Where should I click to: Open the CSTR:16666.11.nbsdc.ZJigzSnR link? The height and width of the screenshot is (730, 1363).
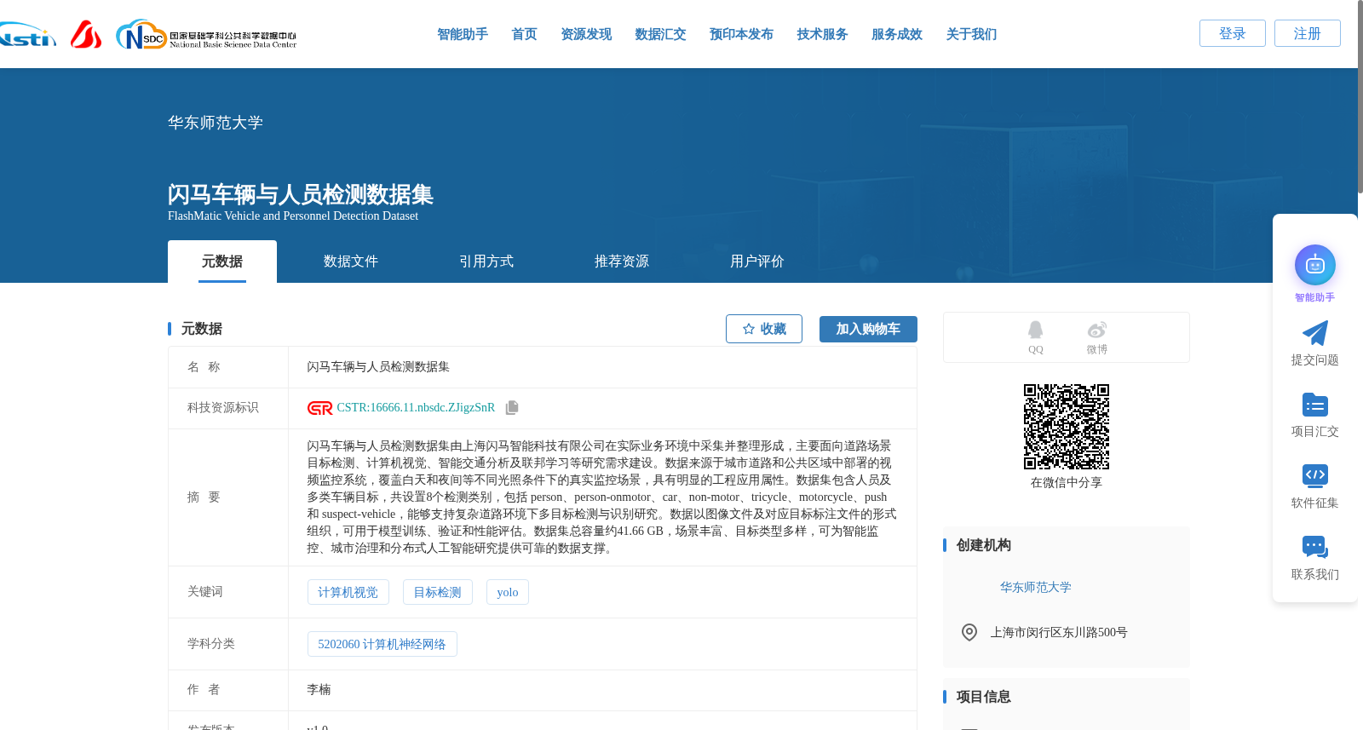pos(416,408)
